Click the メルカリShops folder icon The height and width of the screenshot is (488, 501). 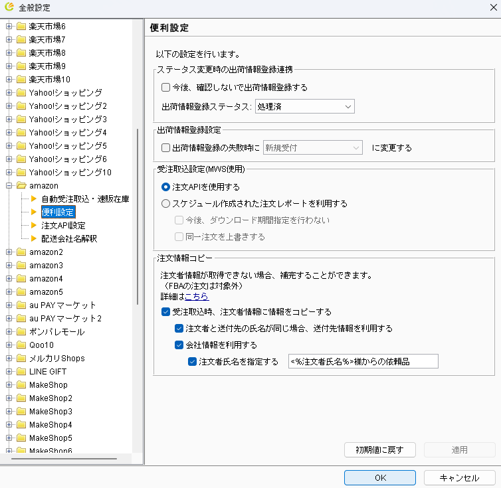pos(21,358)
